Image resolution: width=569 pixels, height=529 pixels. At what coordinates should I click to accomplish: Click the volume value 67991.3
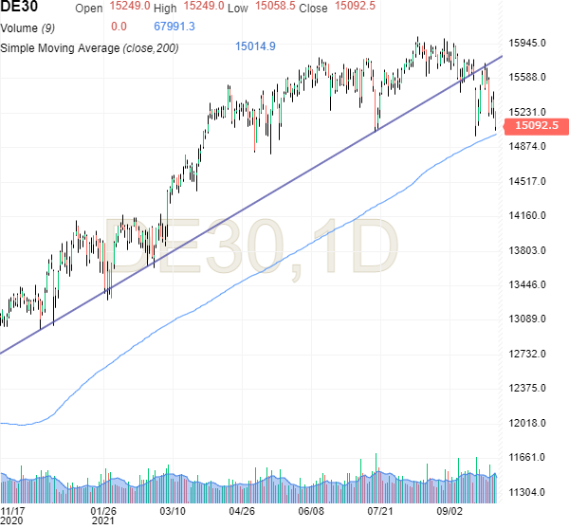point(173,27)
